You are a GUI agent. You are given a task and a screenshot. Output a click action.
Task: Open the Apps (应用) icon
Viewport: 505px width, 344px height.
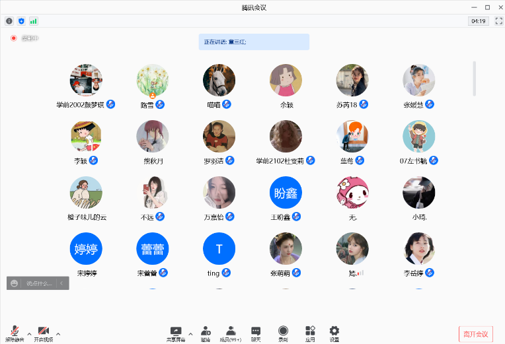310,333
